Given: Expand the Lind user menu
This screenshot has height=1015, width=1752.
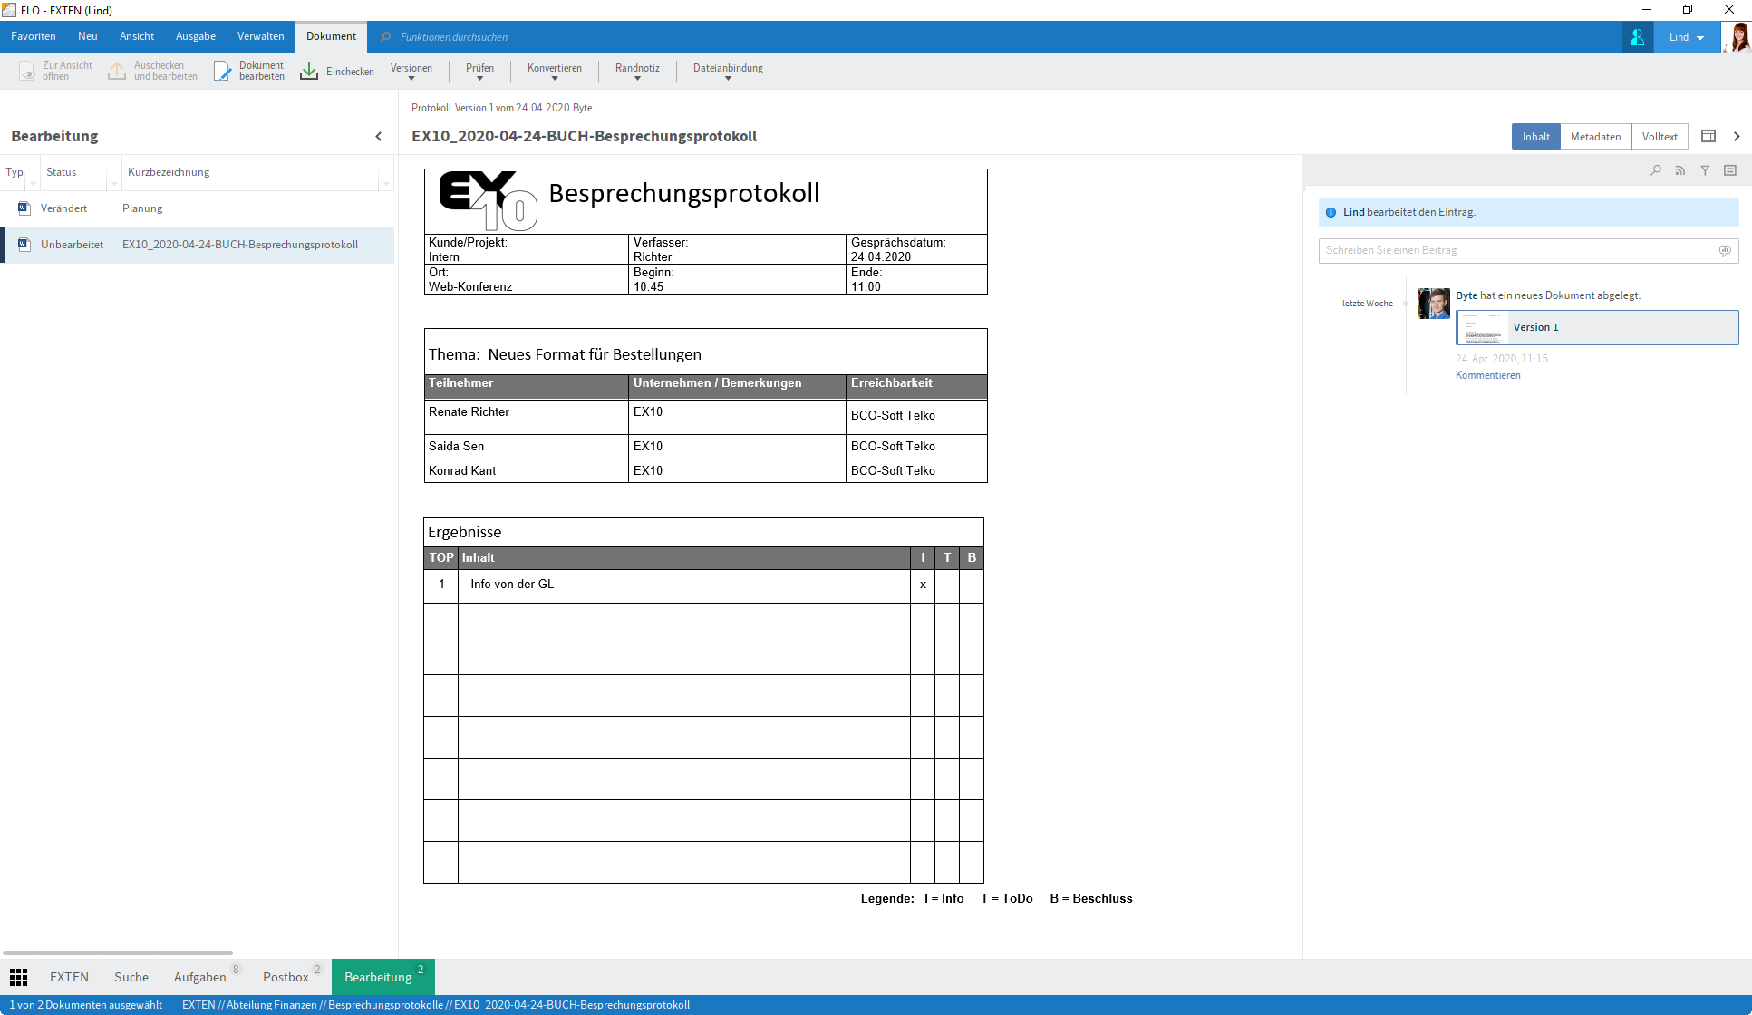Looking at the screenshot, I should point(1686,37).
